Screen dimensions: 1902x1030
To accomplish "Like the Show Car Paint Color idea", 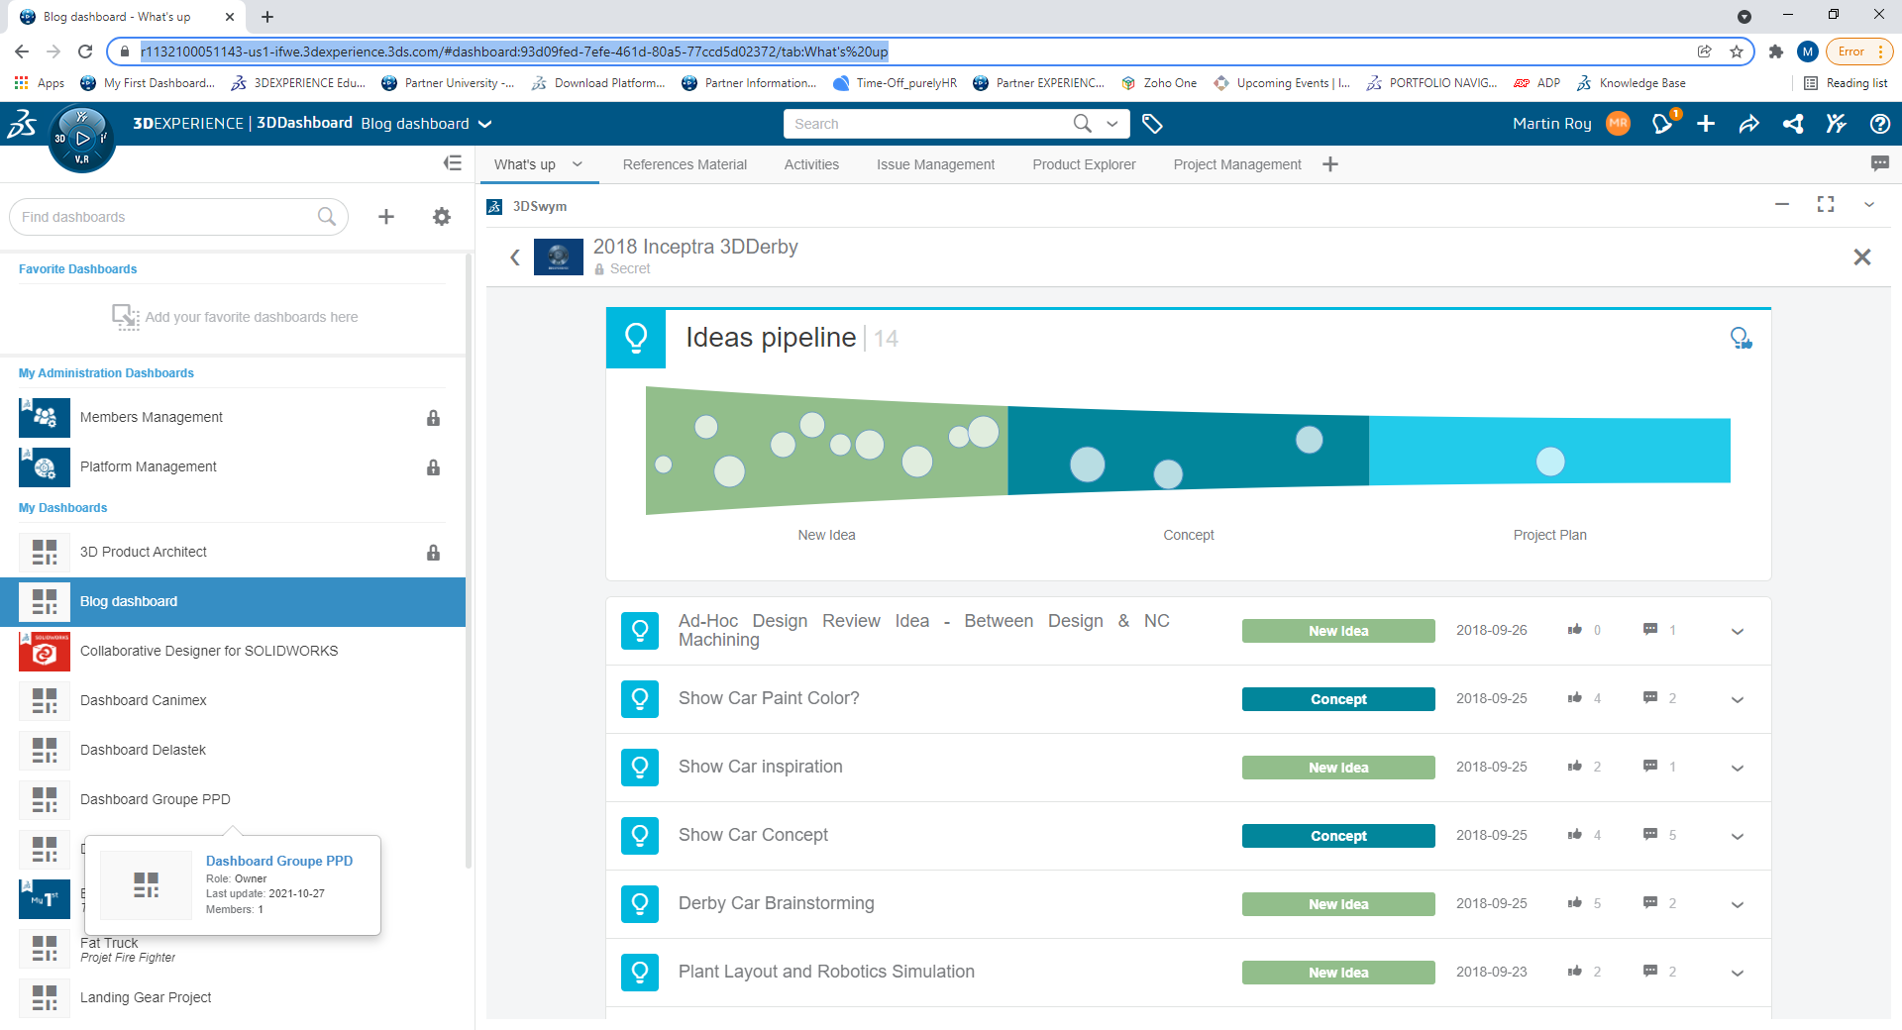I will coord(1575,698).
